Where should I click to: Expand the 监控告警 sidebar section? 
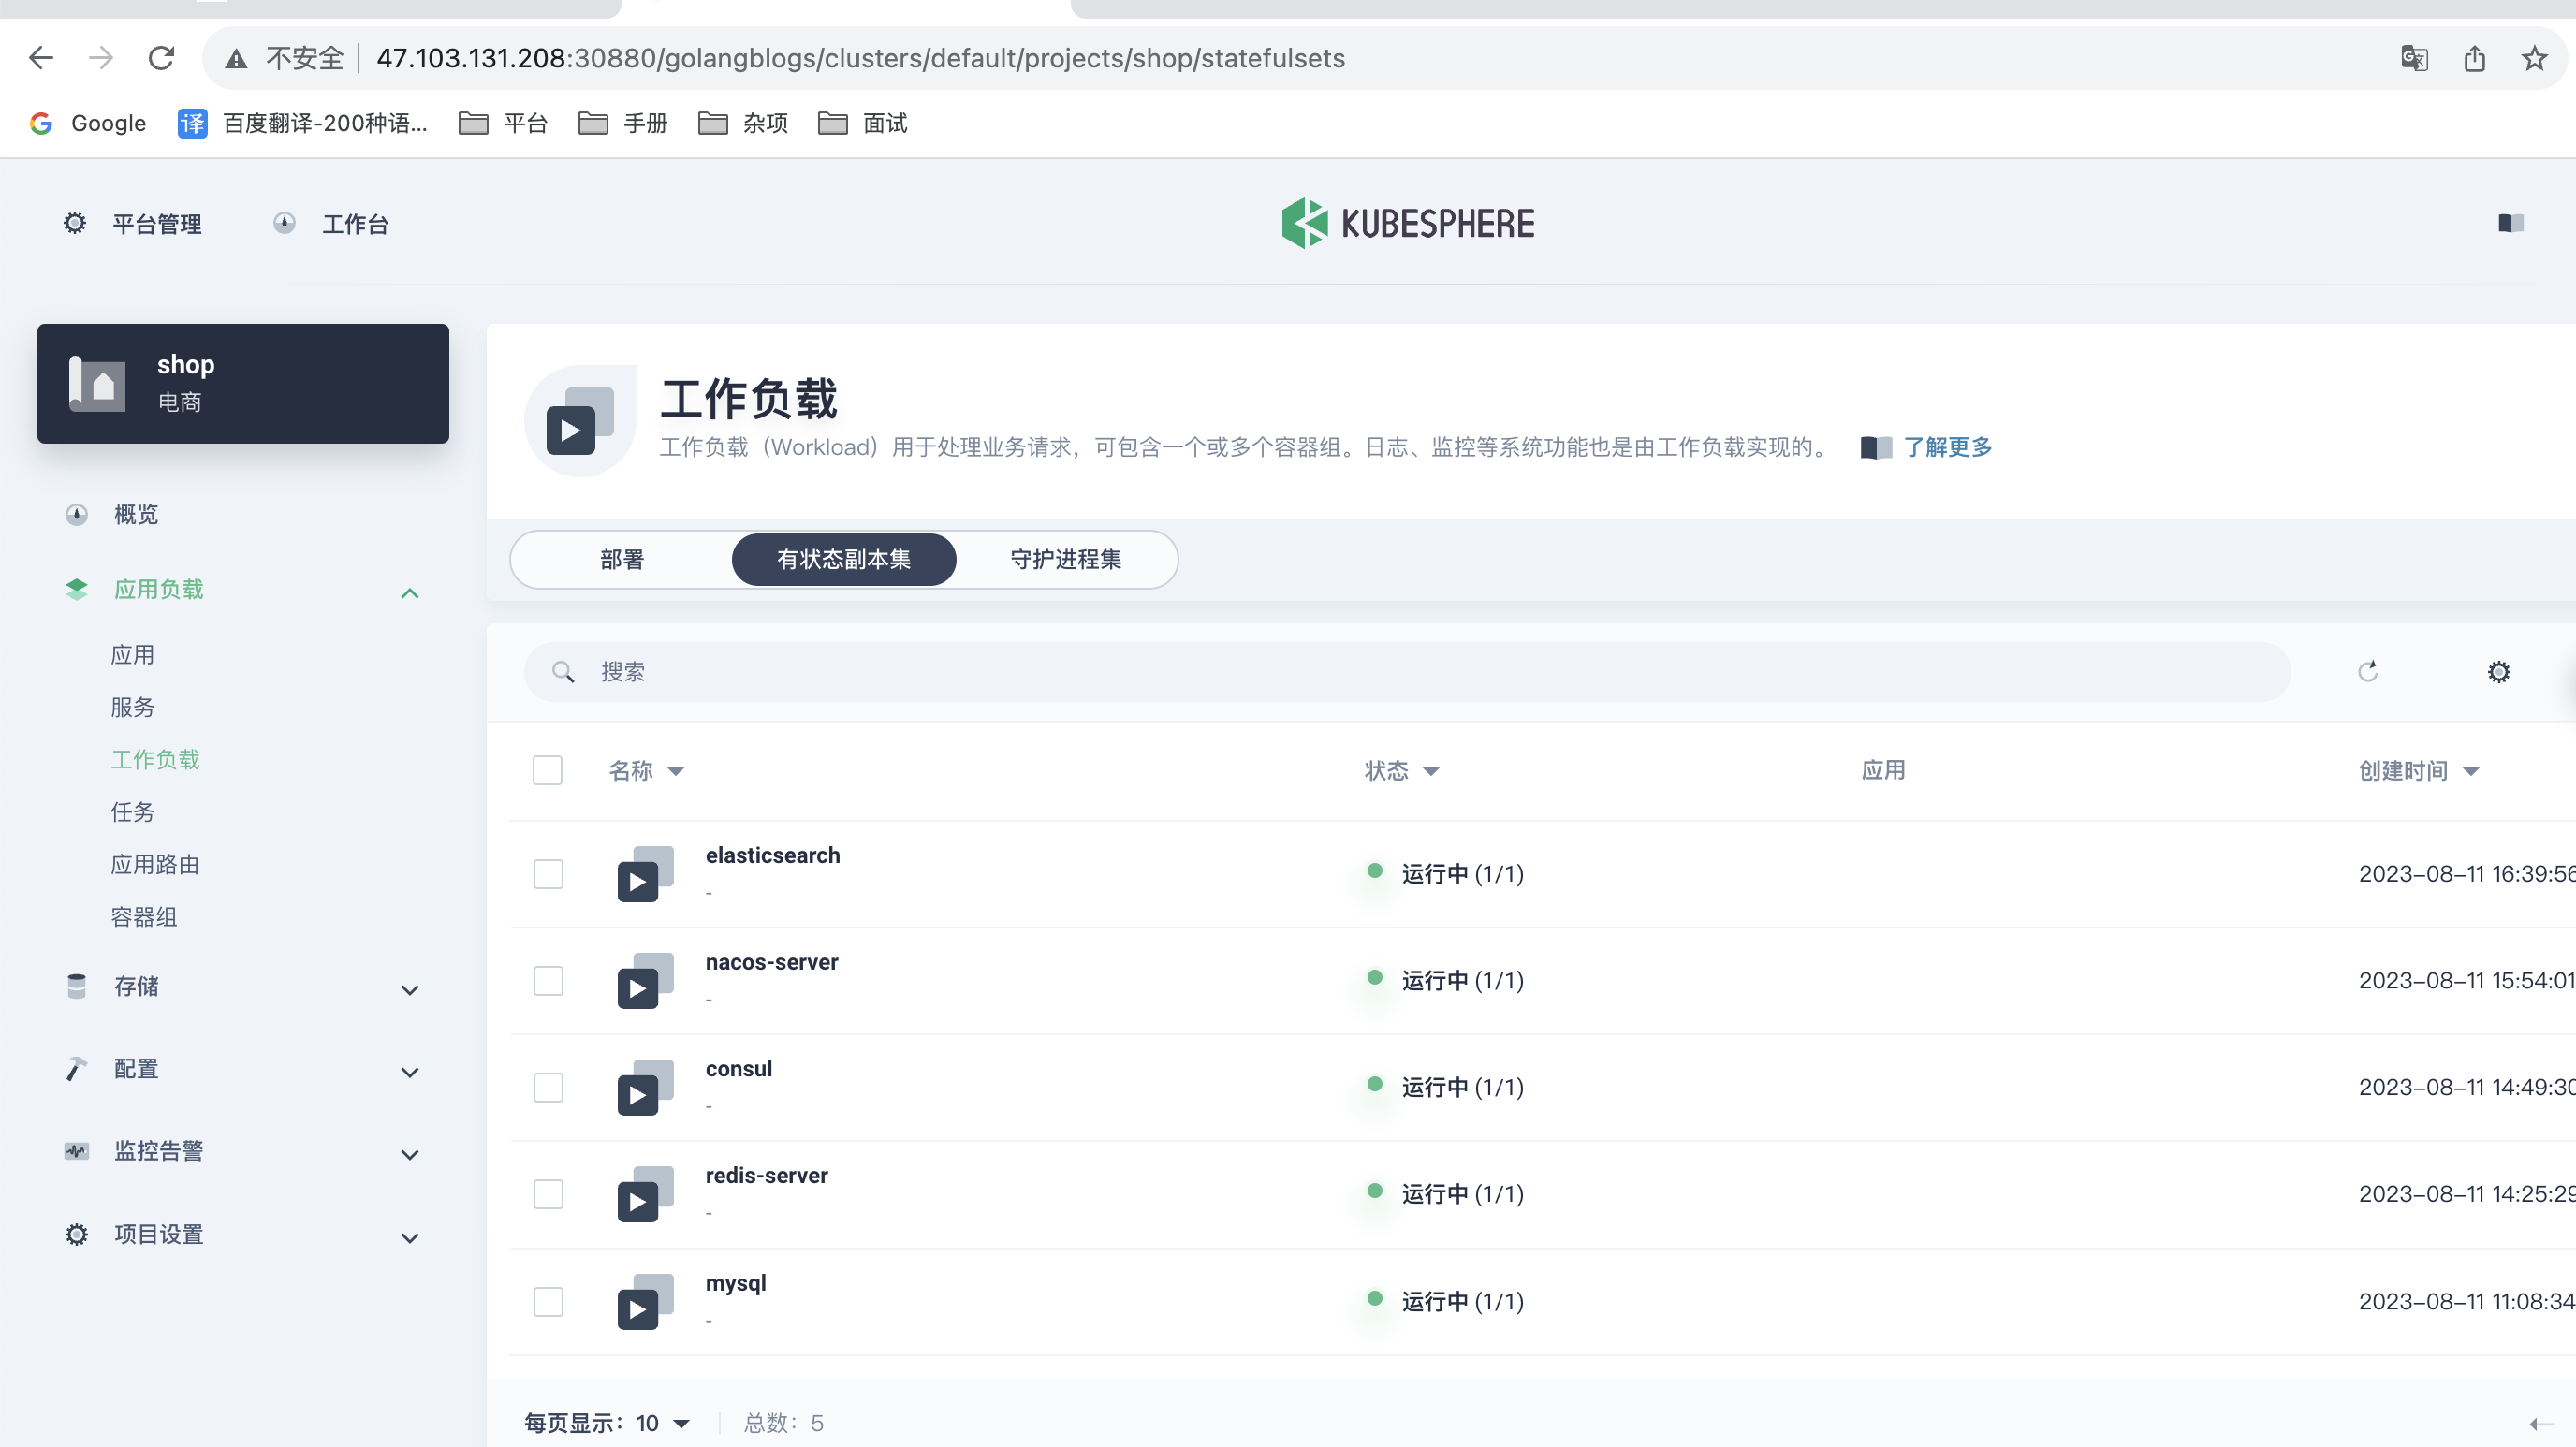click(242, 1151)
